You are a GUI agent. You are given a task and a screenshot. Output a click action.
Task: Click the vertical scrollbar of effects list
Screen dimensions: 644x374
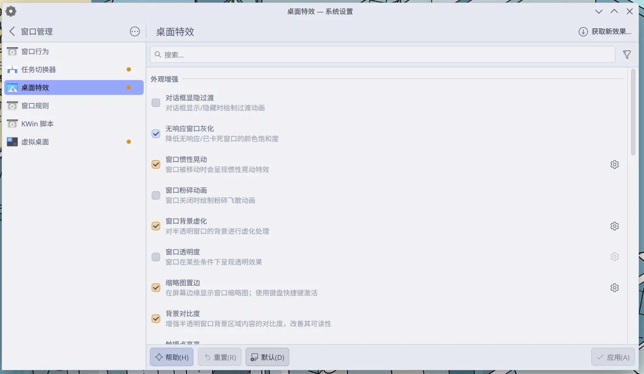pyautogui.click(x=633, y=113)
